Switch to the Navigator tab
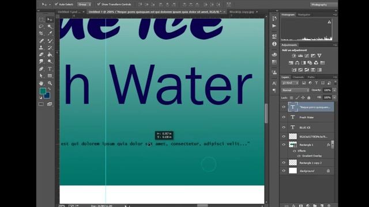The image size is (369, 207). tap(304, 15)
